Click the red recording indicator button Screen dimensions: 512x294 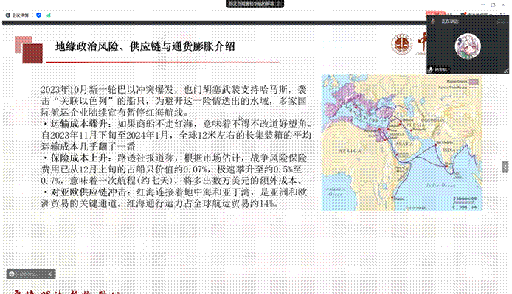tap(435, 14)
